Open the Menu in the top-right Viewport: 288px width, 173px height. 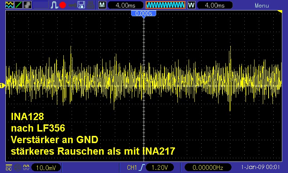pos(262,5)
